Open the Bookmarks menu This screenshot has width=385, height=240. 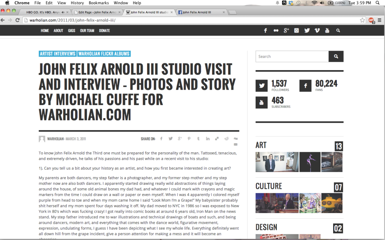(99, 3)
